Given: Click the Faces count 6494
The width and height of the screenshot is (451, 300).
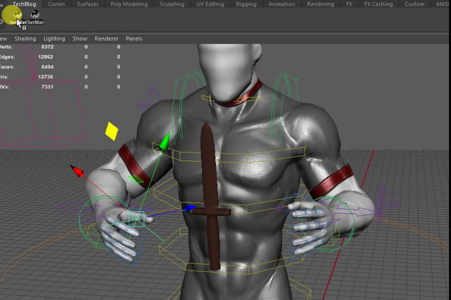Looking at the screenshot, I should click(x=48, y=67).
